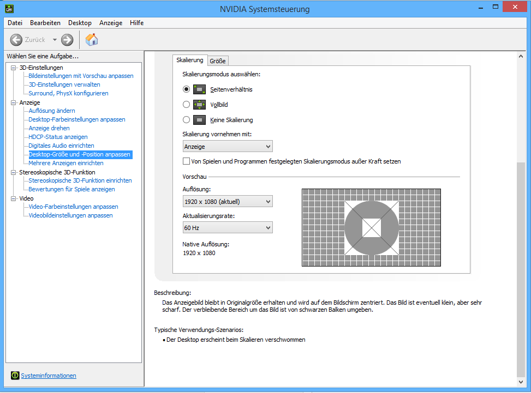Enable override of scaling mode set by games
Viewport: 531px width, 393px height.
coord(186,161)
